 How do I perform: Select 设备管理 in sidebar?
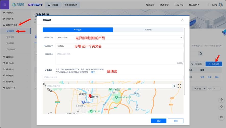click(10, 31)
